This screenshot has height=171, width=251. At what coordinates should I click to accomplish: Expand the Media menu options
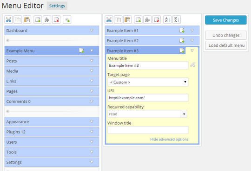click(92, 71)
